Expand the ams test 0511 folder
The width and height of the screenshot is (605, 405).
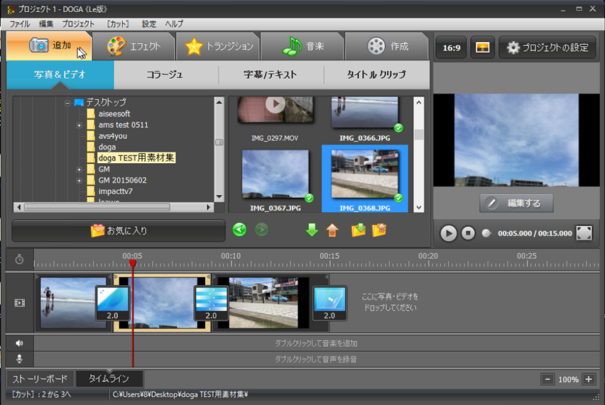pos(80,126)
